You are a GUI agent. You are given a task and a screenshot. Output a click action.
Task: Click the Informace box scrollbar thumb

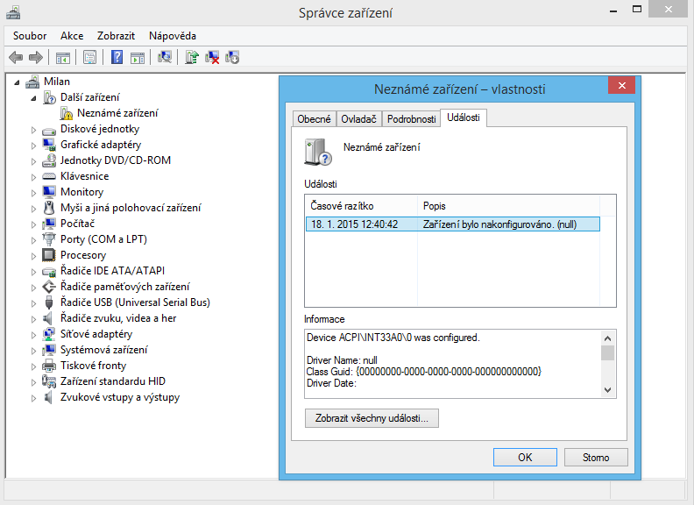607,352
